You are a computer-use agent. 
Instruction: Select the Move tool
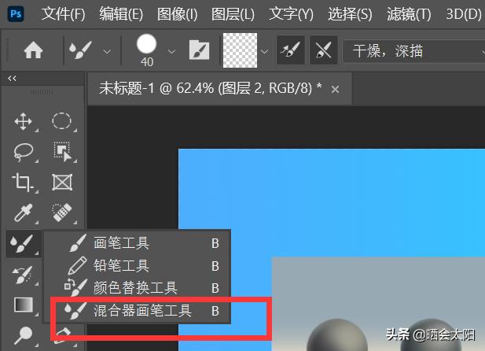click(23, 121)
